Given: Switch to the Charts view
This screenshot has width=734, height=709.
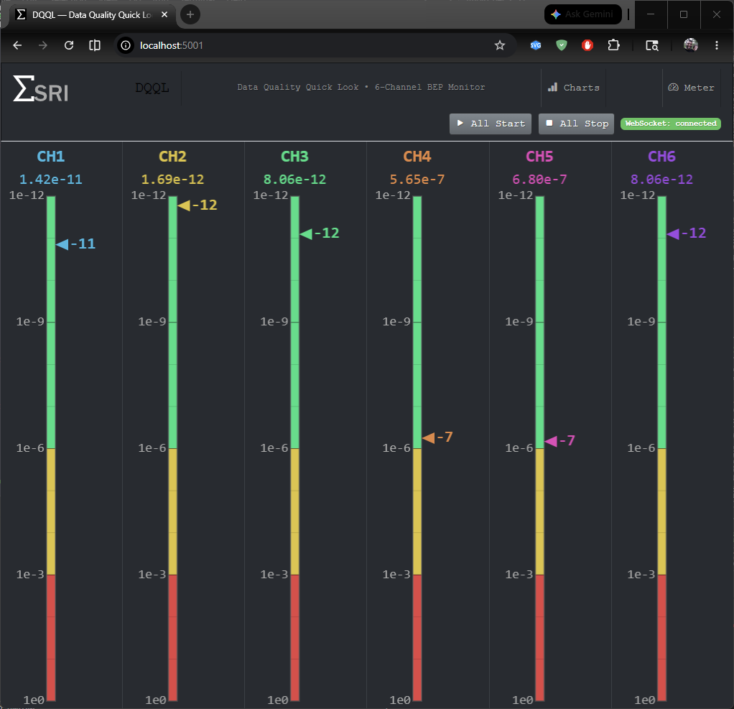Looking at the screenshot, I should (x=573, y=88).
